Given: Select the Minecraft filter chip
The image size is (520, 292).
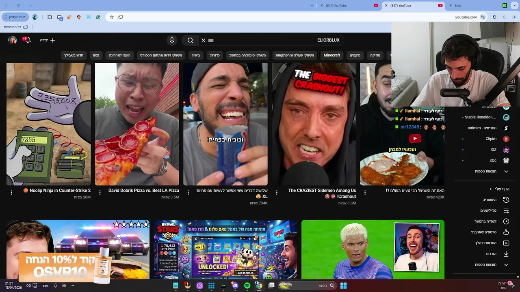Looking at the screenshot, I should click(x=331, y=55).
